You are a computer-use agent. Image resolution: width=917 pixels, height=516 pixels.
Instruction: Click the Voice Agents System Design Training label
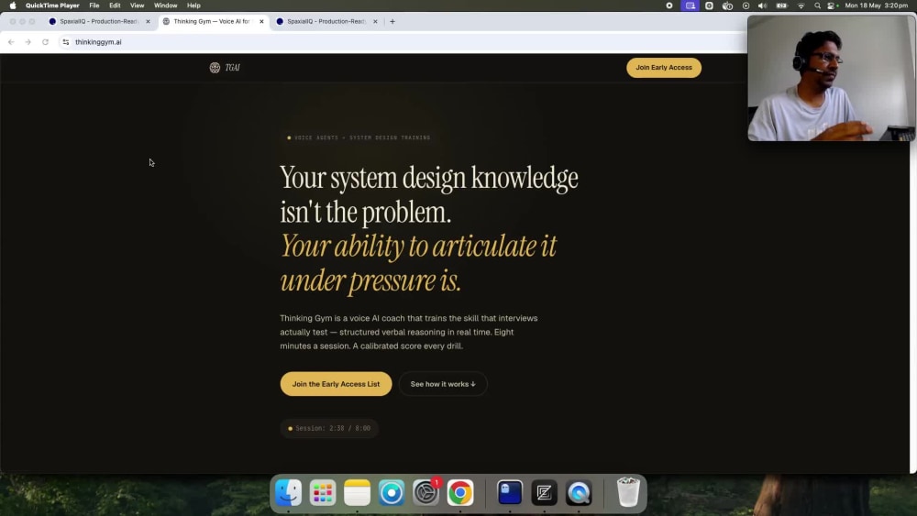click(359, 137)
